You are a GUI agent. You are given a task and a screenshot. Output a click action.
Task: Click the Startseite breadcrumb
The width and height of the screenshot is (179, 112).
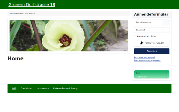30,14
